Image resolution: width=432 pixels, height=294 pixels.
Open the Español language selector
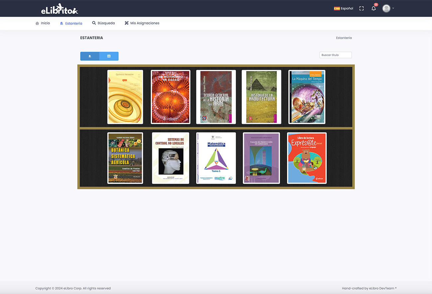point(344,8)
